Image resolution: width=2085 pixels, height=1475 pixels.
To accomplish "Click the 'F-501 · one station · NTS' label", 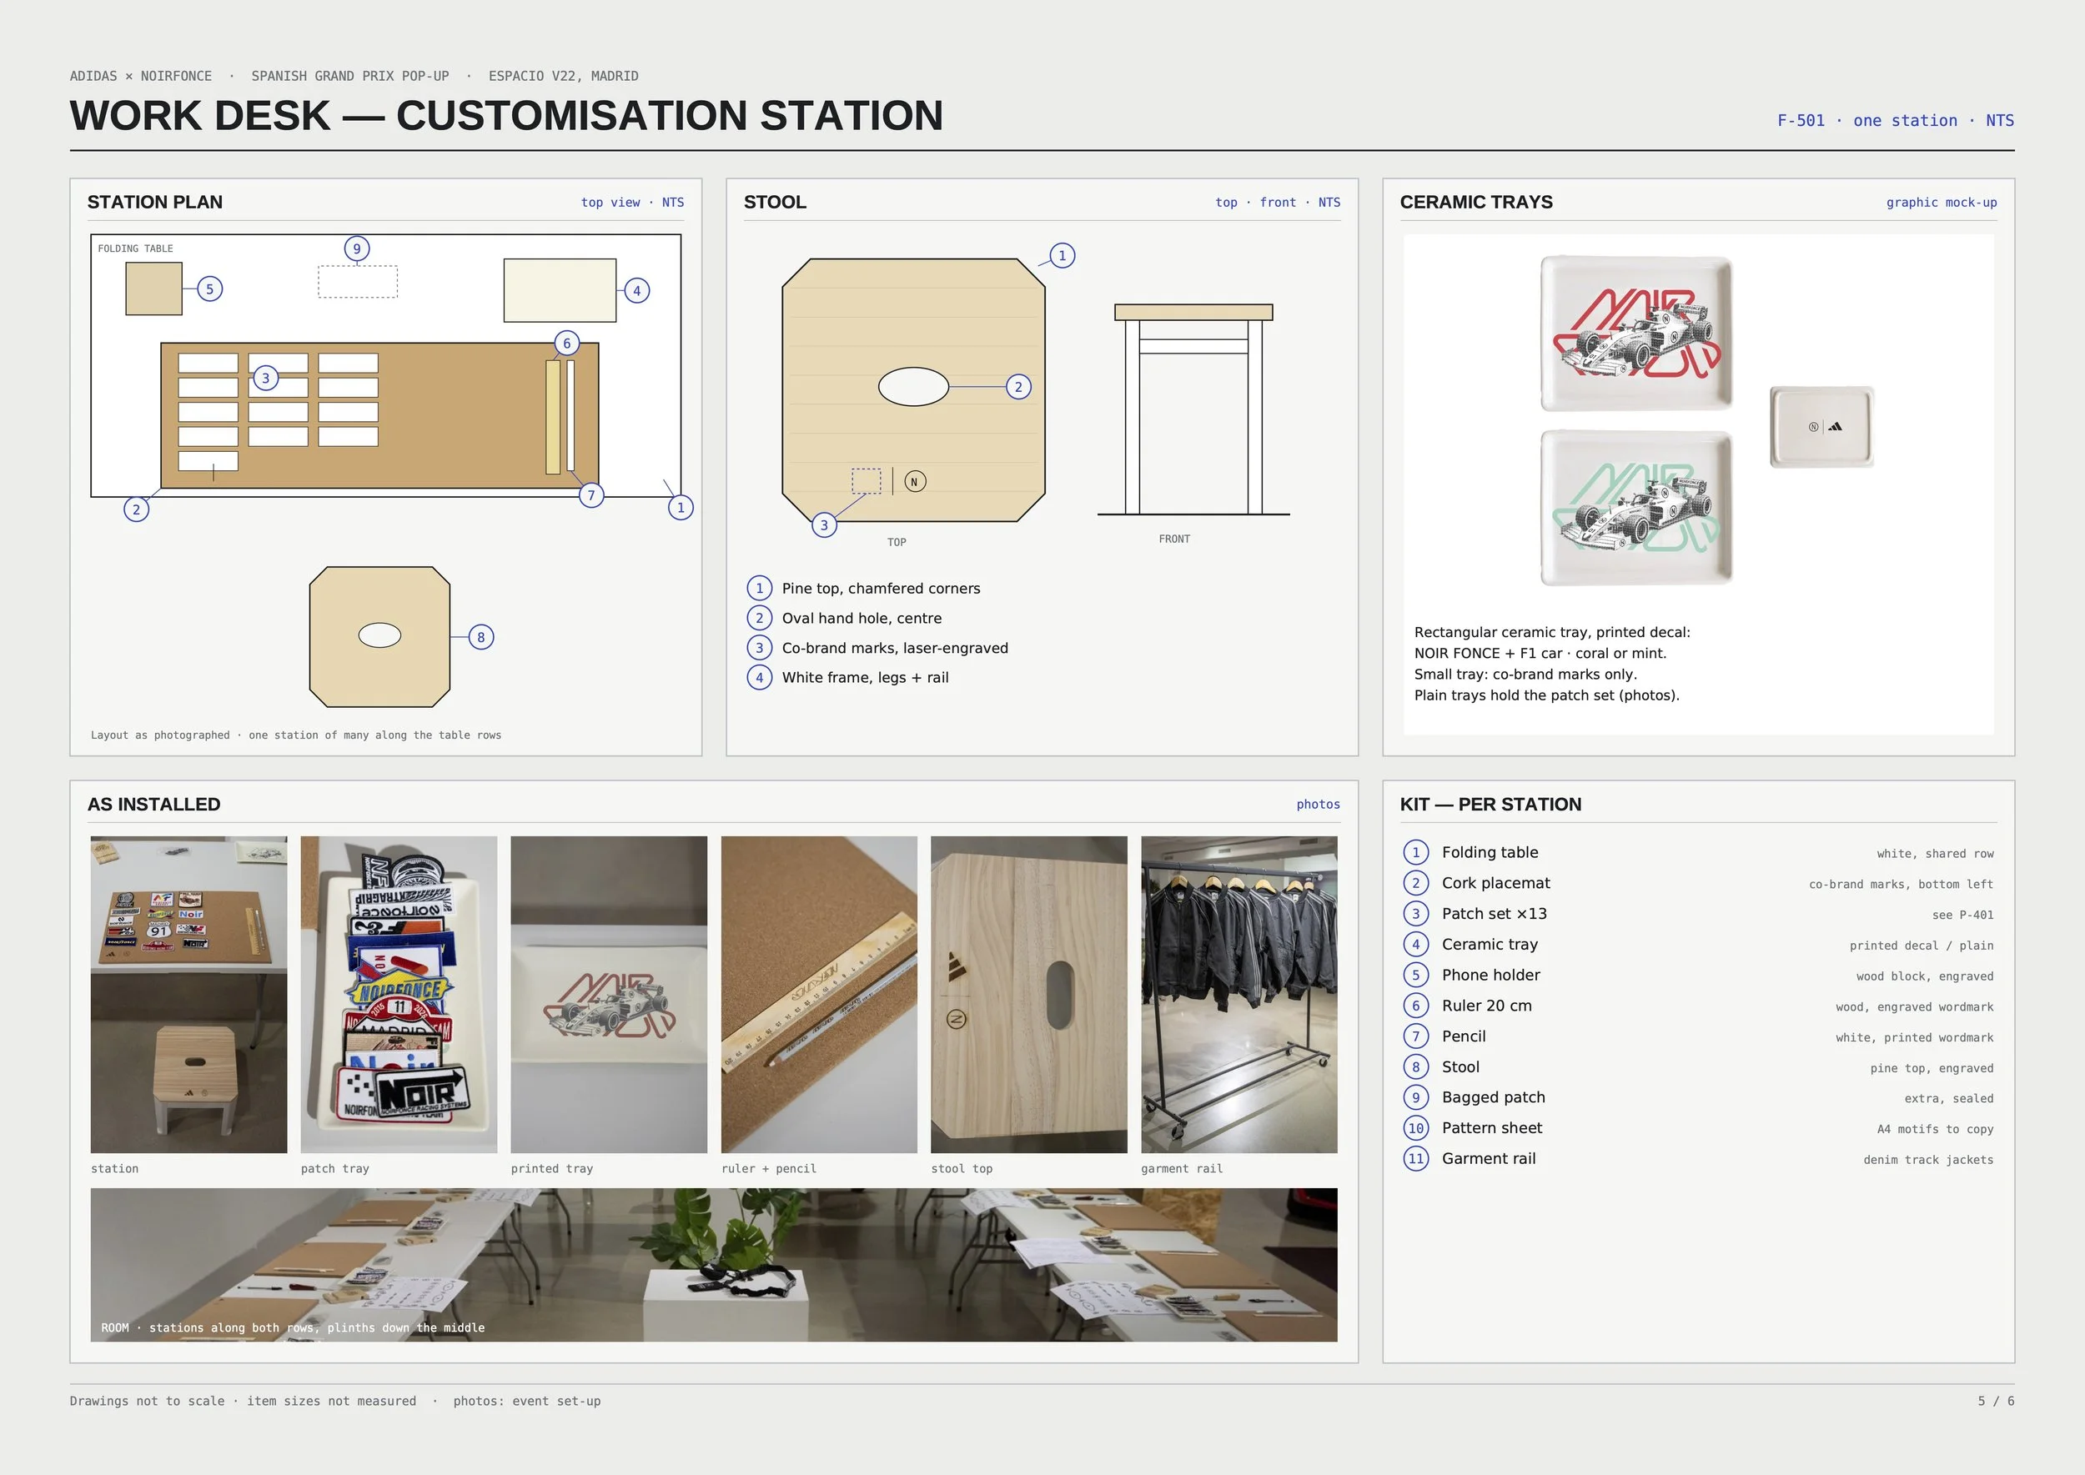I will (1896, 121).
